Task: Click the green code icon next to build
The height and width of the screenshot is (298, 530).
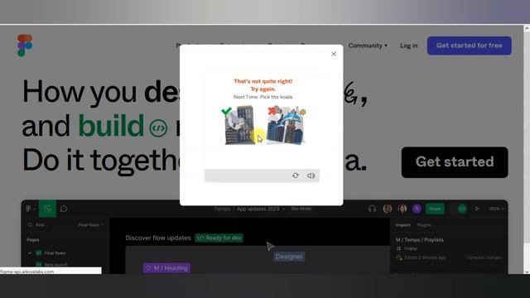Action: 158,128
